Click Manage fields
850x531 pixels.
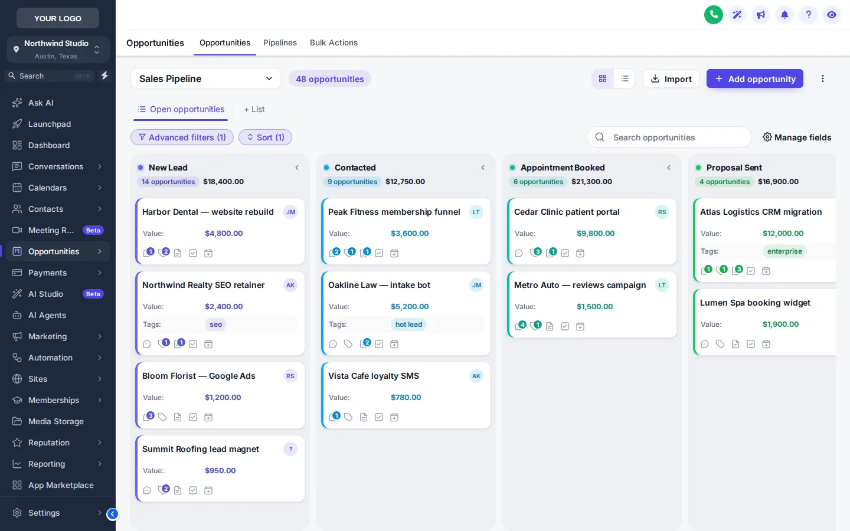point(797,137)
